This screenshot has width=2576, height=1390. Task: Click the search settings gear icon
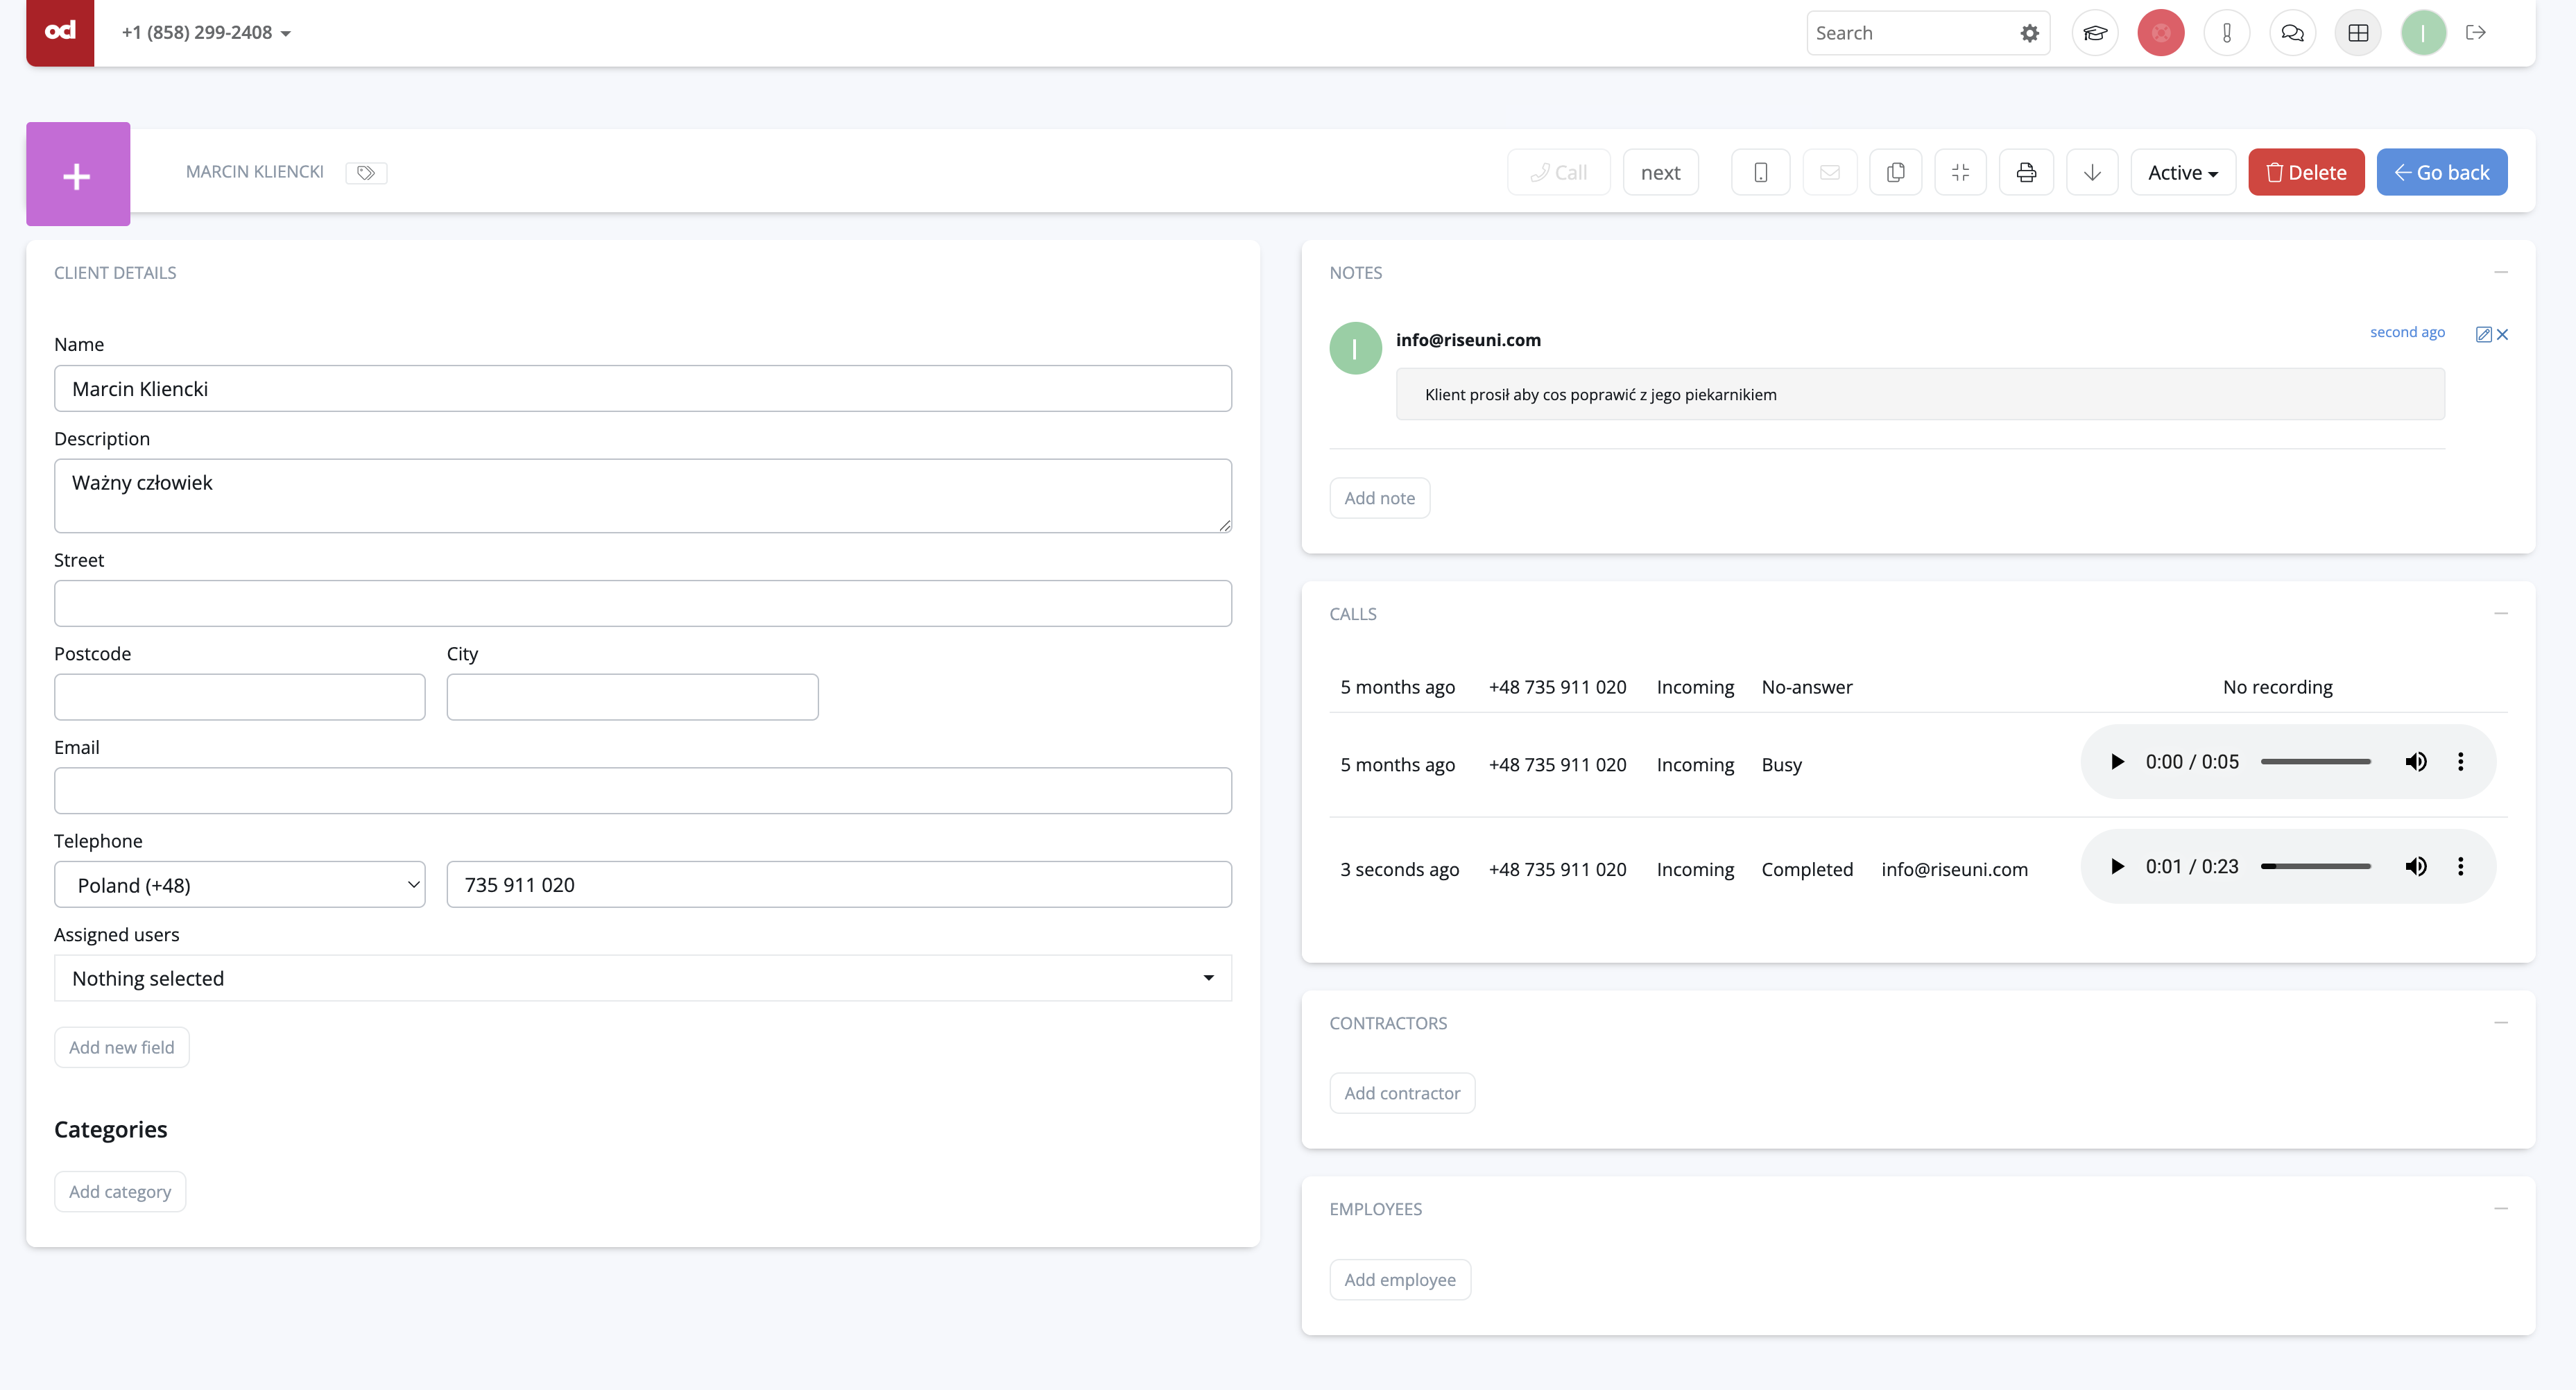pyautogui.click(x=2029, y=33)
